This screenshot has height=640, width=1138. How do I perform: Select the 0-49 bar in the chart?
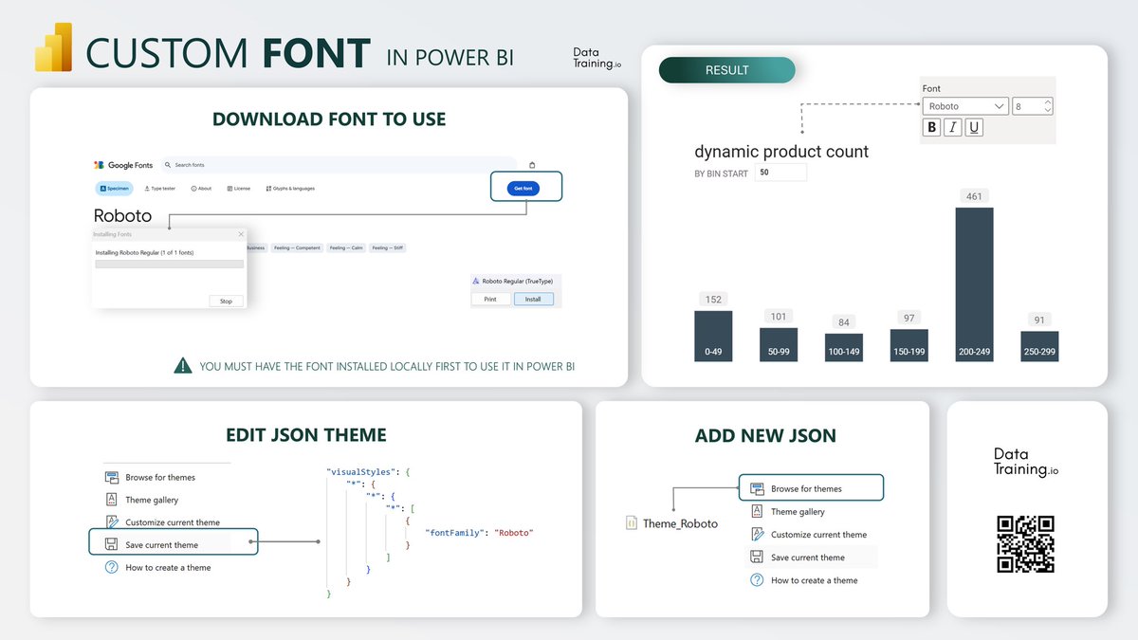point(713,336)
